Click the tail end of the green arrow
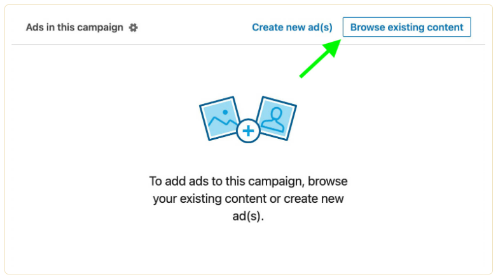498x277 pixels. (301, 77)
